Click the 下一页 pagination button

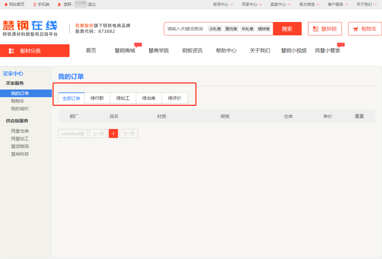(129, 134)
